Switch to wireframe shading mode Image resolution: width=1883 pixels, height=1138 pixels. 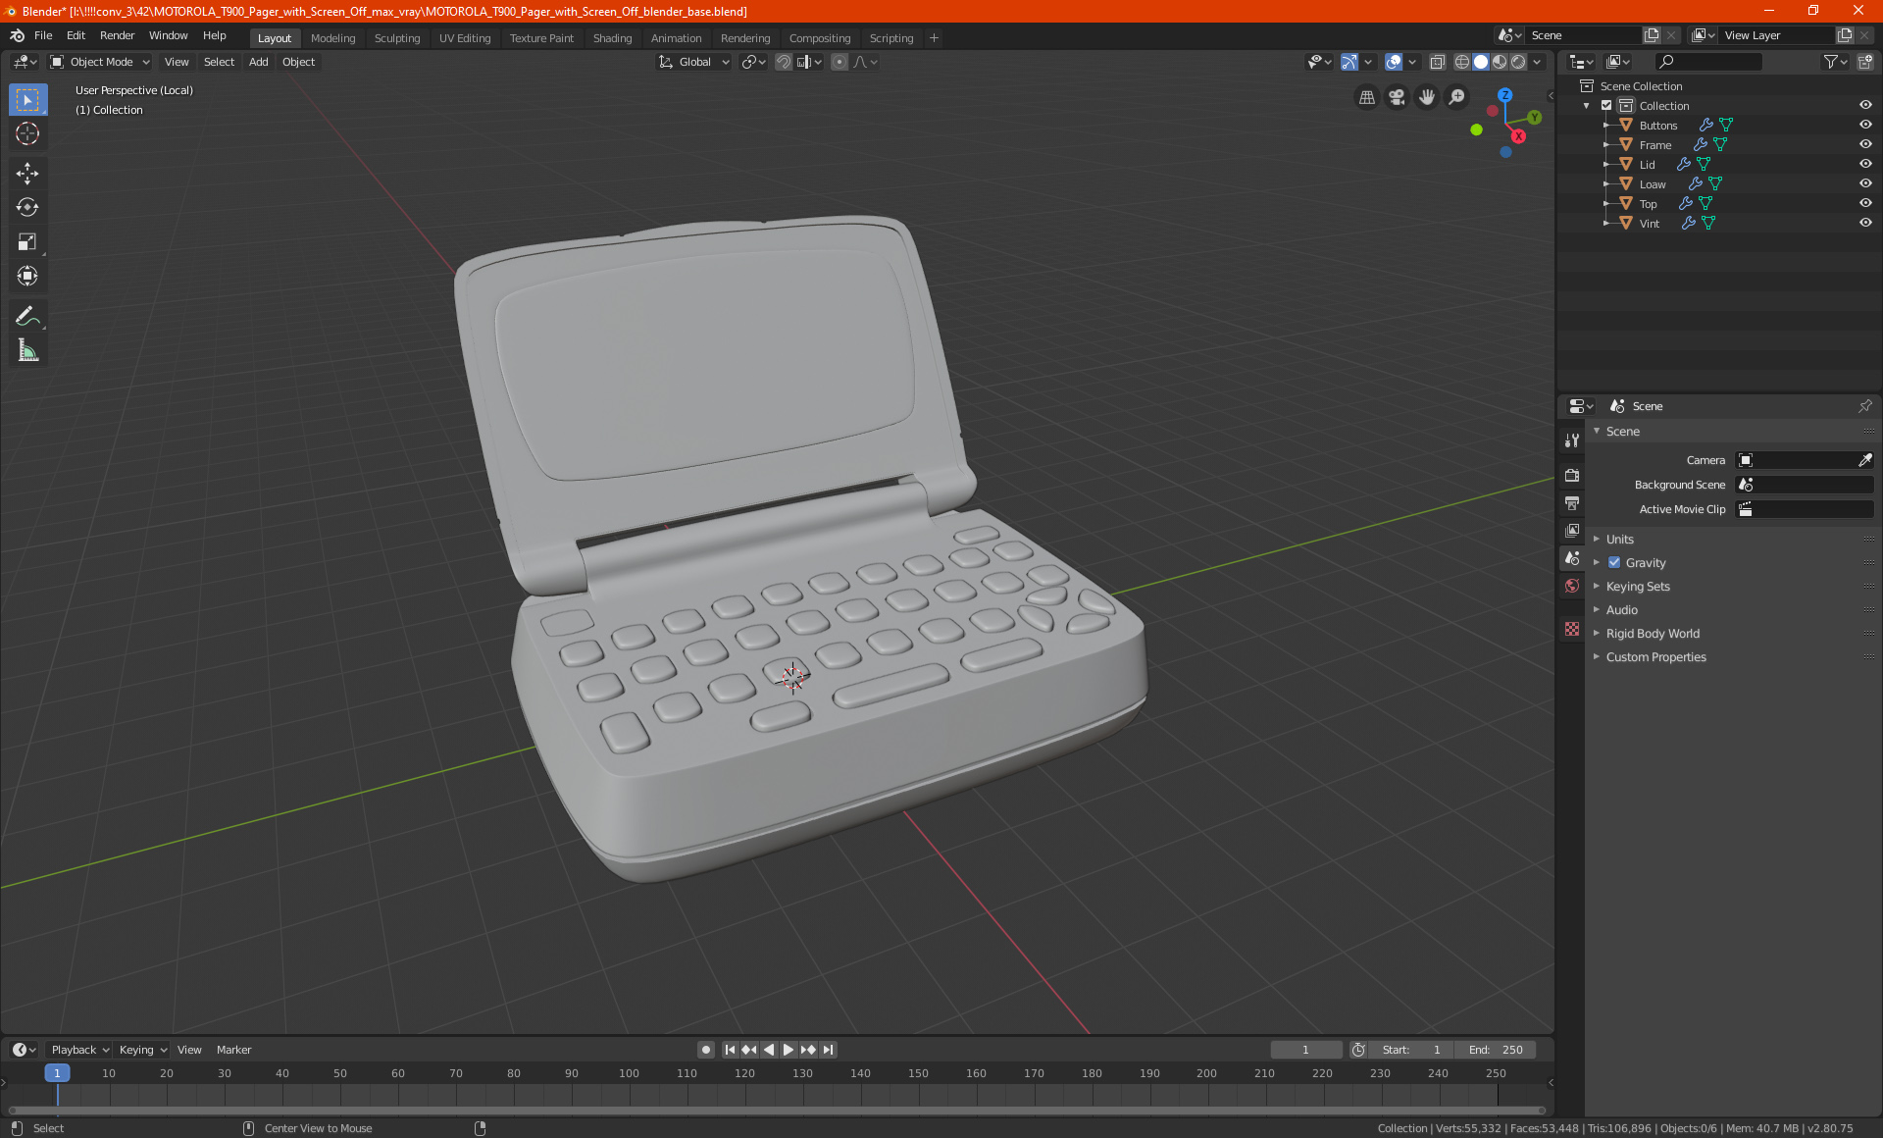[x=1462, y=62]
